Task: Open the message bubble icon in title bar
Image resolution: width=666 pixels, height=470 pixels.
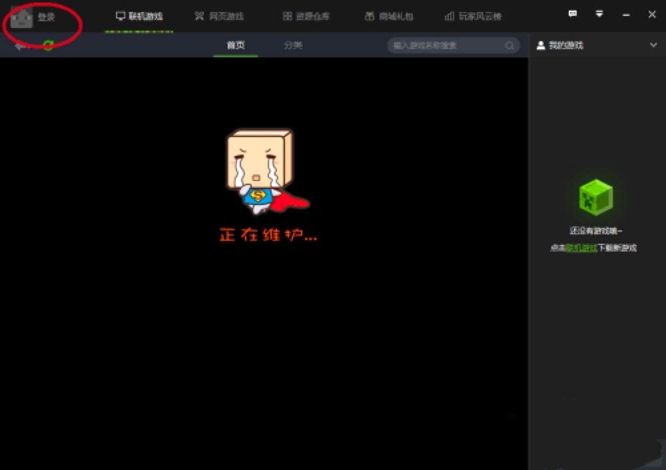Action: (573, 14)
